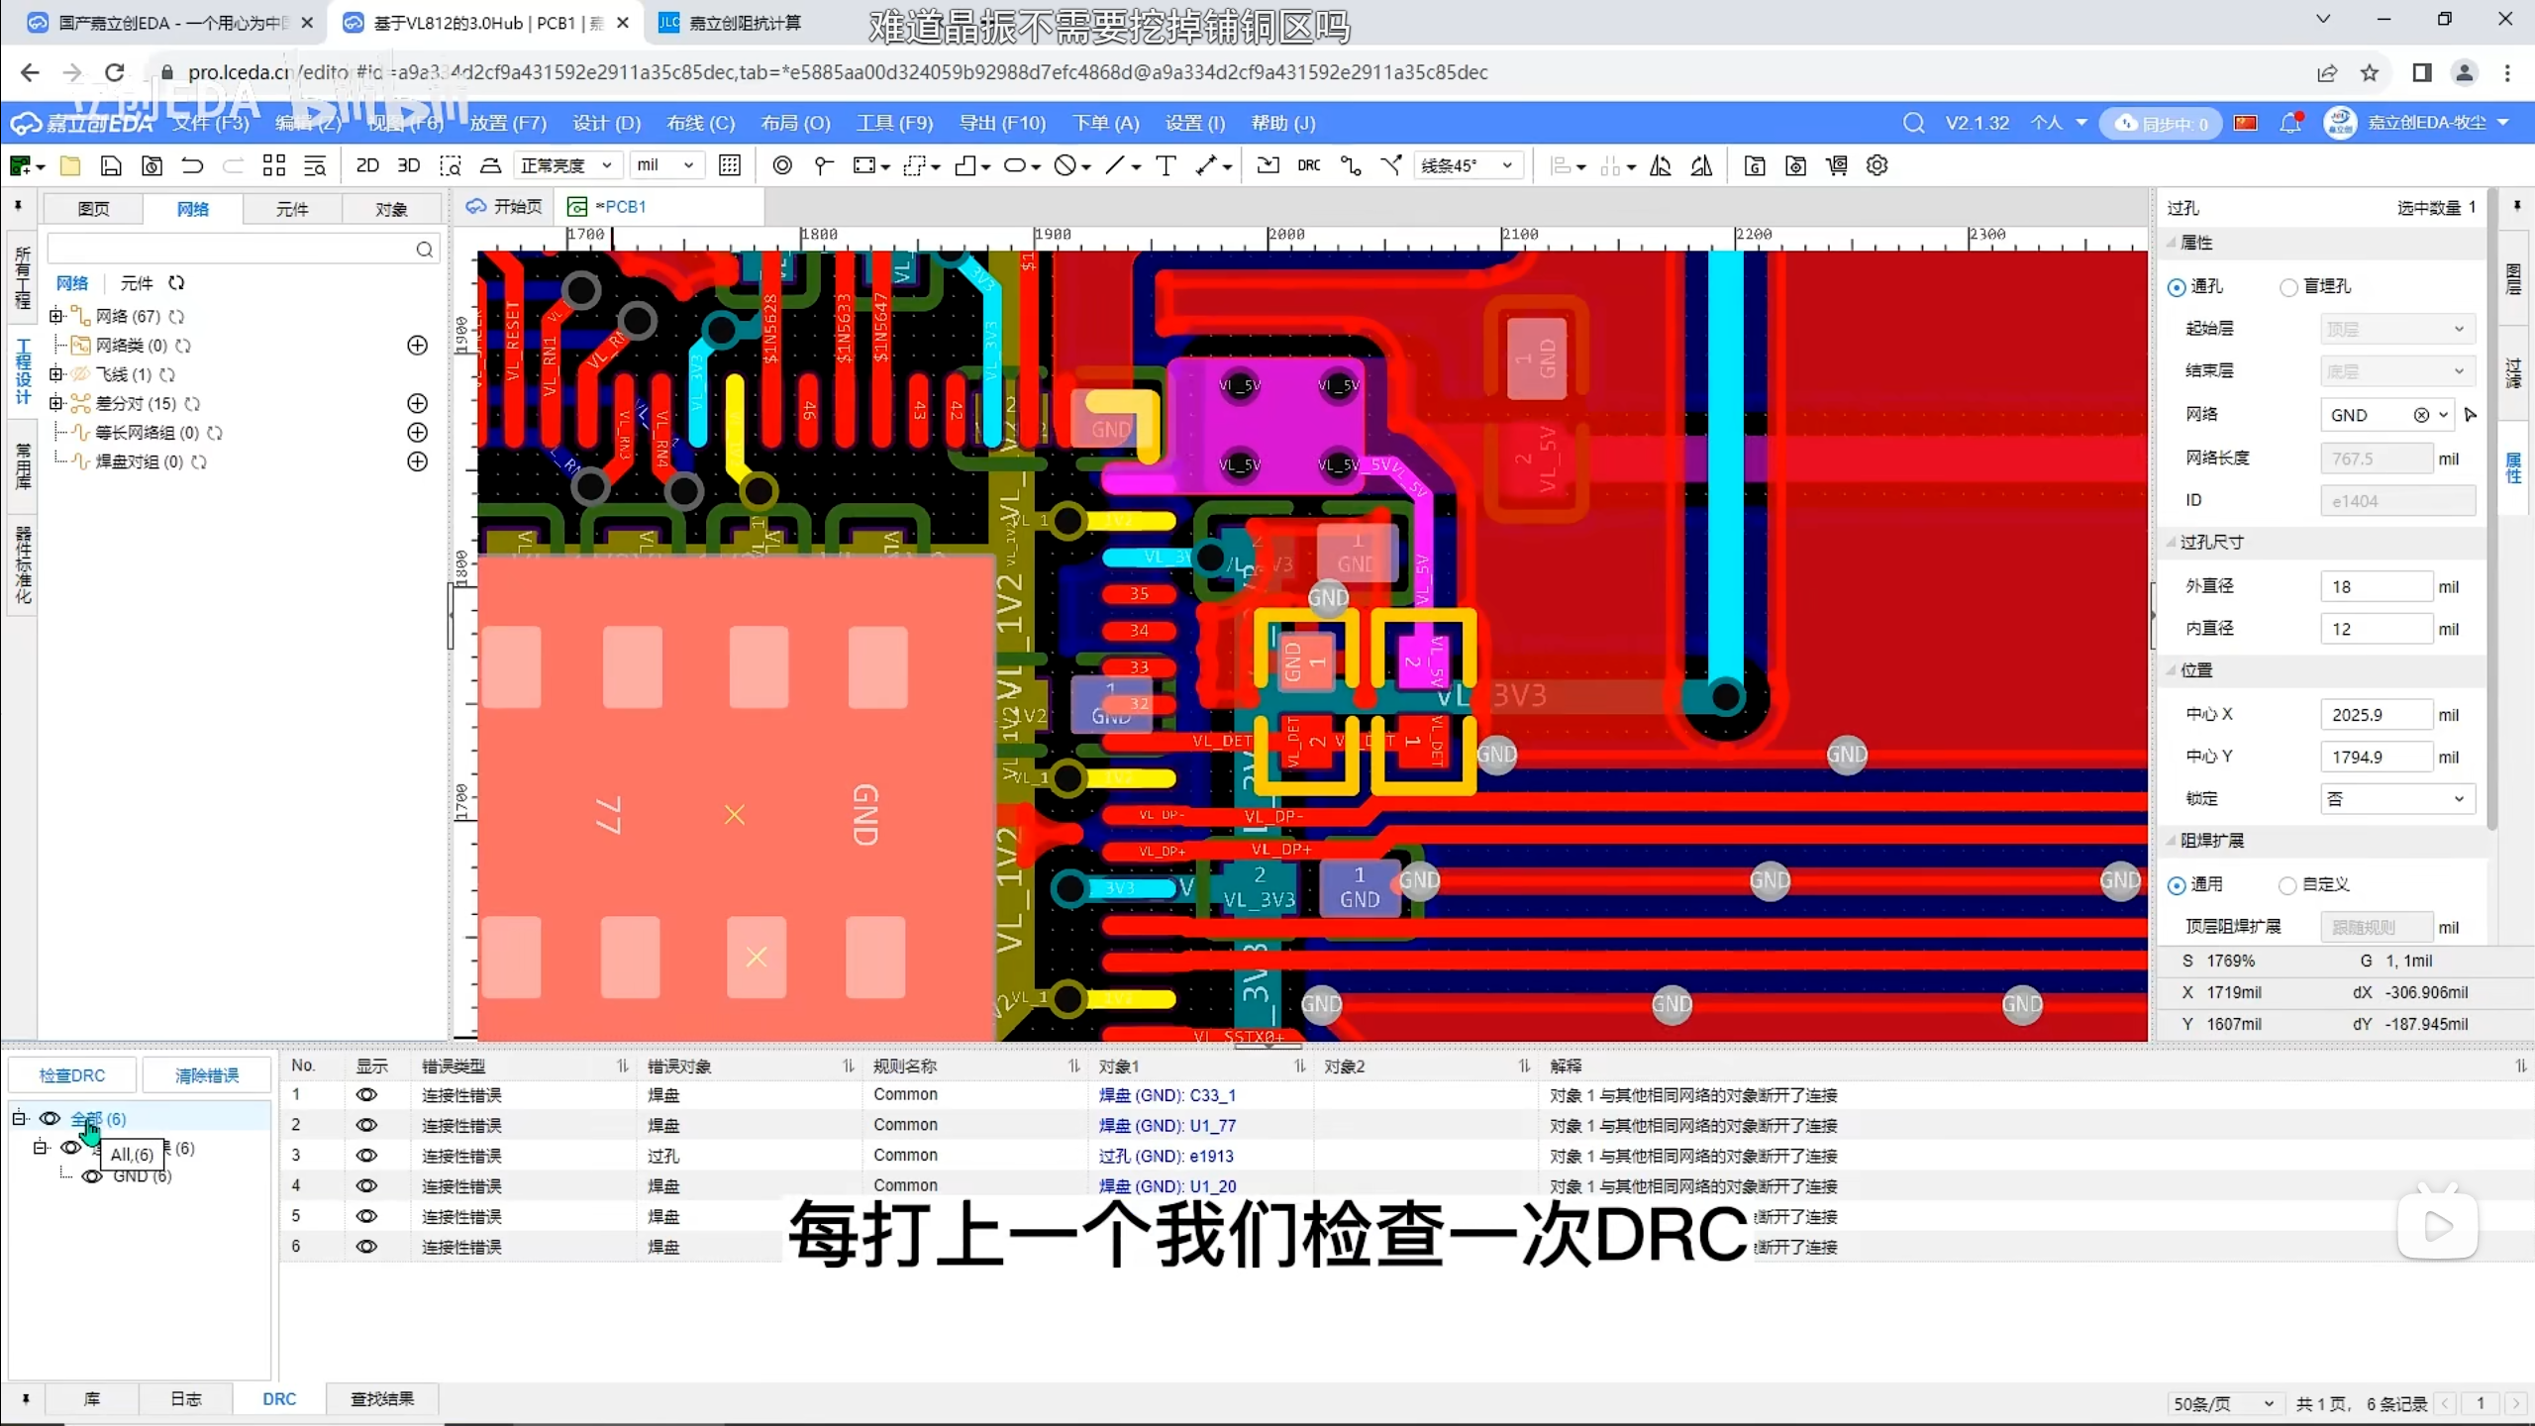Select the Text tool in toolbar
Viewport: 2535px width, 1426px height.
(x=1166, y=165)
